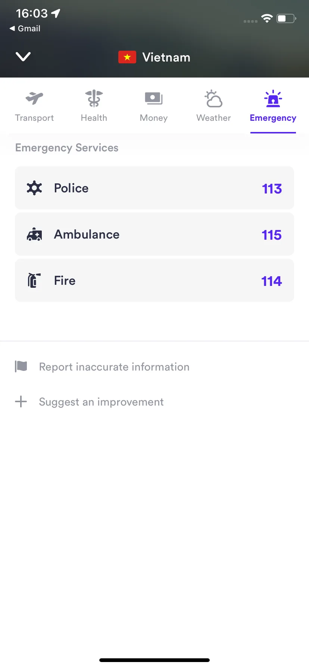This screenshot has width=309, height=668.
Task: Call Ambulance number 115
Action: click(x=272, y=235)
